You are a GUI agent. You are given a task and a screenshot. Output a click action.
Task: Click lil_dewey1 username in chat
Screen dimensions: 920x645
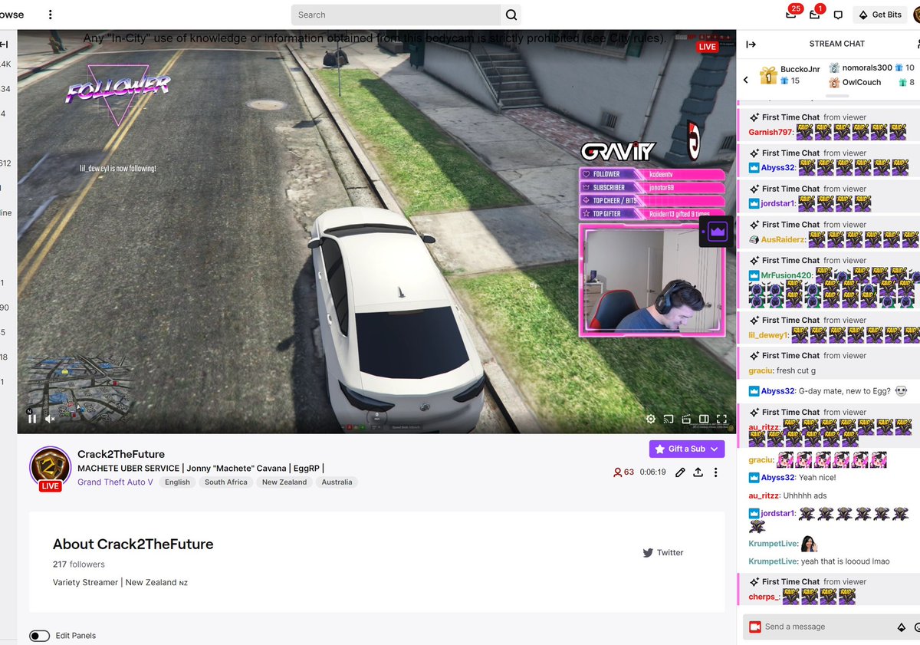(x=769, y=335)
